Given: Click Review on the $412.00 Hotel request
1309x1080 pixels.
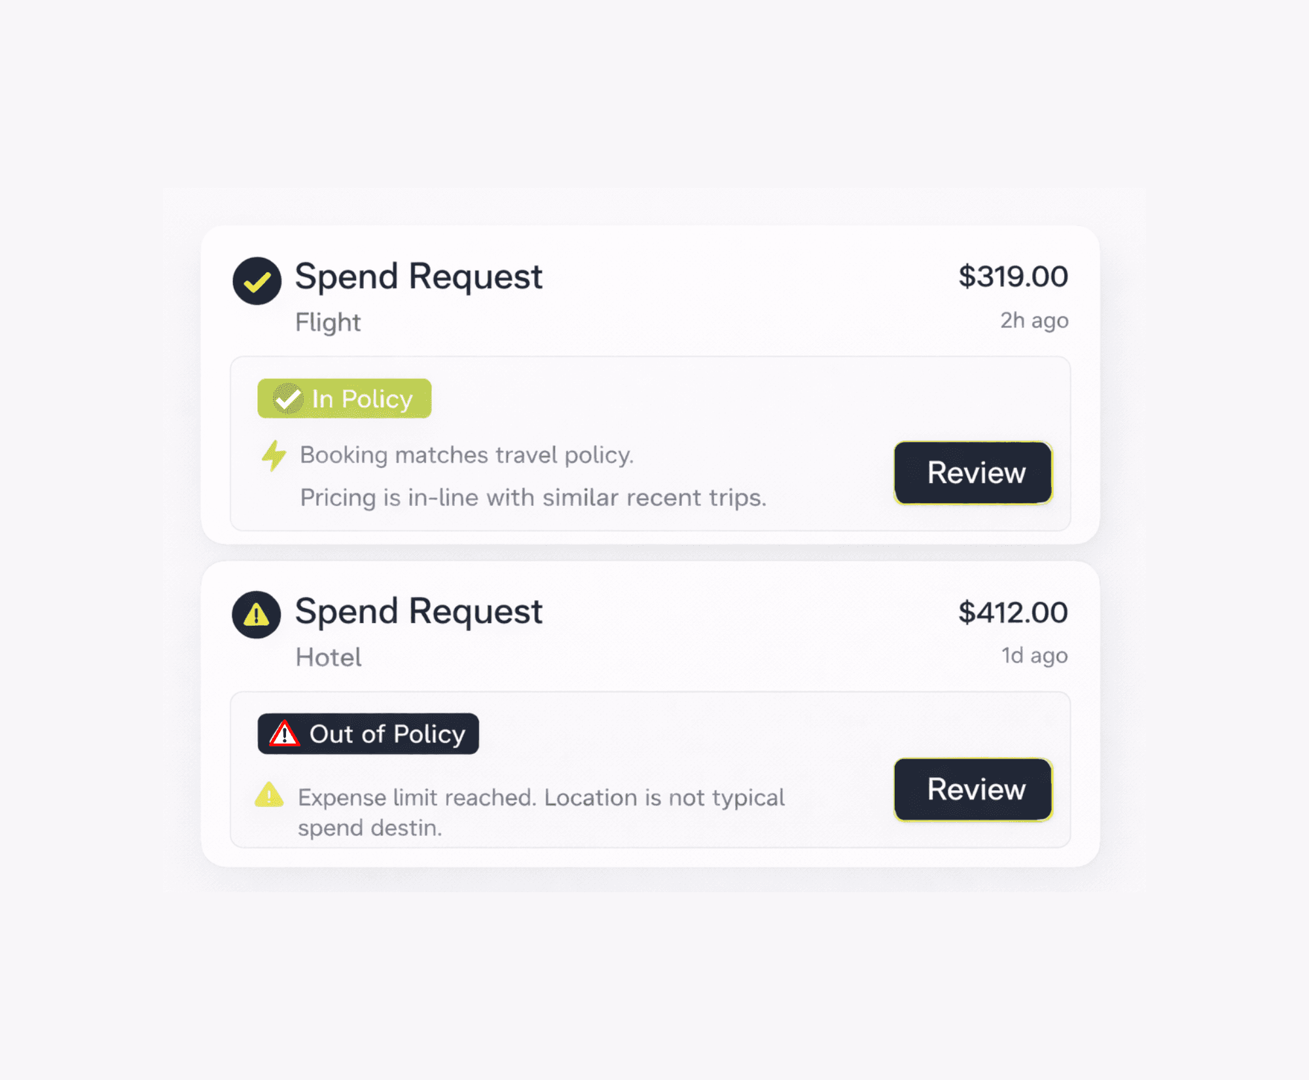Looking at the screenshot, I should (973, 789).
